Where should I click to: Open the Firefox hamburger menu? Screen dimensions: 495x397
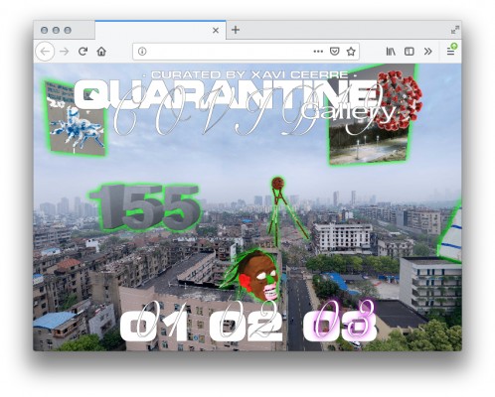click(450, 52)
